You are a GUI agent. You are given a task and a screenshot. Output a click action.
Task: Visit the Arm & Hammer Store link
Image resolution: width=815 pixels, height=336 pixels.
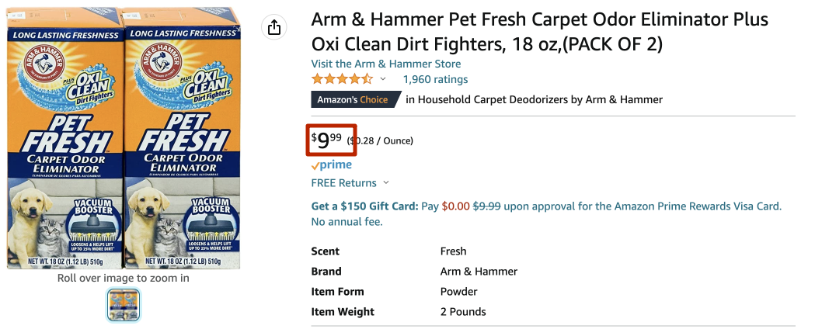click(386, 64)
